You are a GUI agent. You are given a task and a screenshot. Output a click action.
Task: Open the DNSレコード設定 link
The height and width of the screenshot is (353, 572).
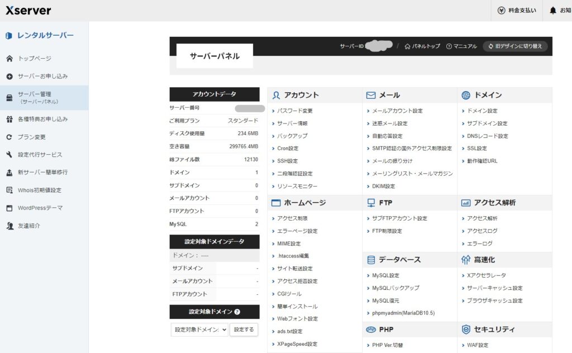(488, 136)
